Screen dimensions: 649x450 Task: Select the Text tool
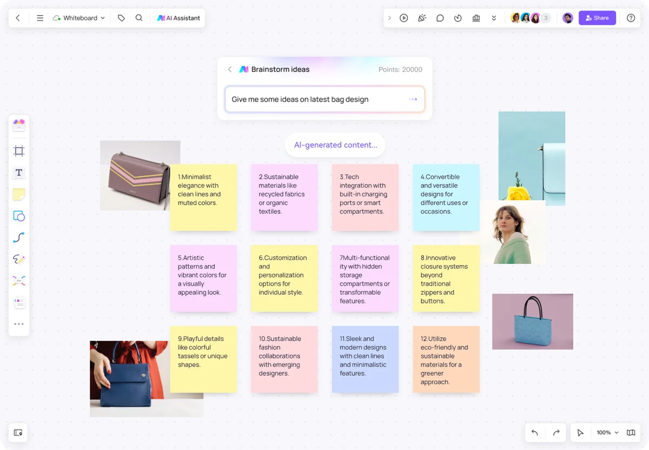[19, 173]
